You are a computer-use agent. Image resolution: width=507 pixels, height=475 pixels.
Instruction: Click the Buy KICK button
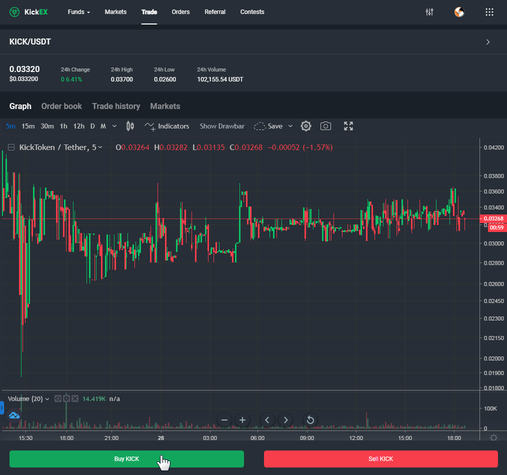pos(126,458)
